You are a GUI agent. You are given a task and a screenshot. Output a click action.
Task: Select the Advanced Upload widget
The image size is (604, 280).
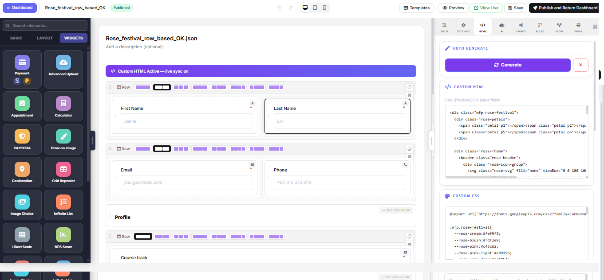(63, 69)
